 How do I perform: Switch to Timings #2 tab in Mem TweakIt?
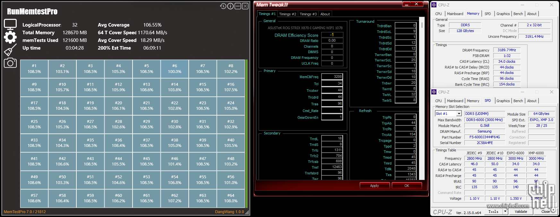(288, 14)
